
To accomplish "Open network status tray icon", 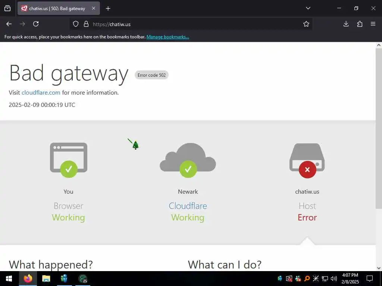I will (325, 279).
